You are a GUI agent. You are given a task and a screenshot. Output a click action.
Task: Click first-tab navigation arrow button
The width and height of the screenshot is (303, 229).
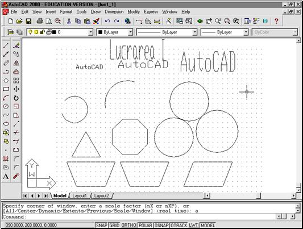coord(25,196)
